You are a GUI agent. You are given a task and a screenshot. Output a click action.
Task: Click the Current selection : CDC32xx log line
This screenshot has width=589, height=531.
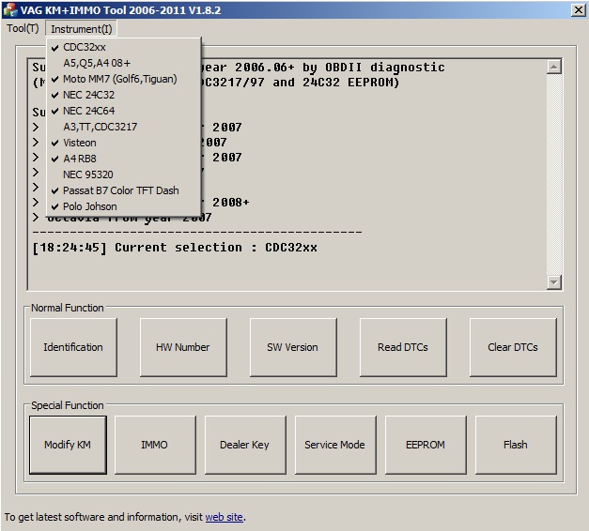pos(175,248)
